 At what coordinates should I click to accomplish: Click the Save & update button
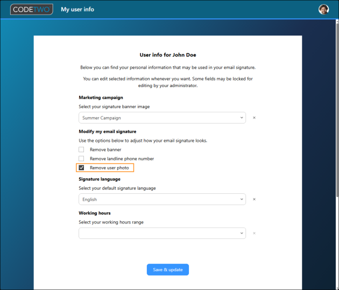click(168, 270)
